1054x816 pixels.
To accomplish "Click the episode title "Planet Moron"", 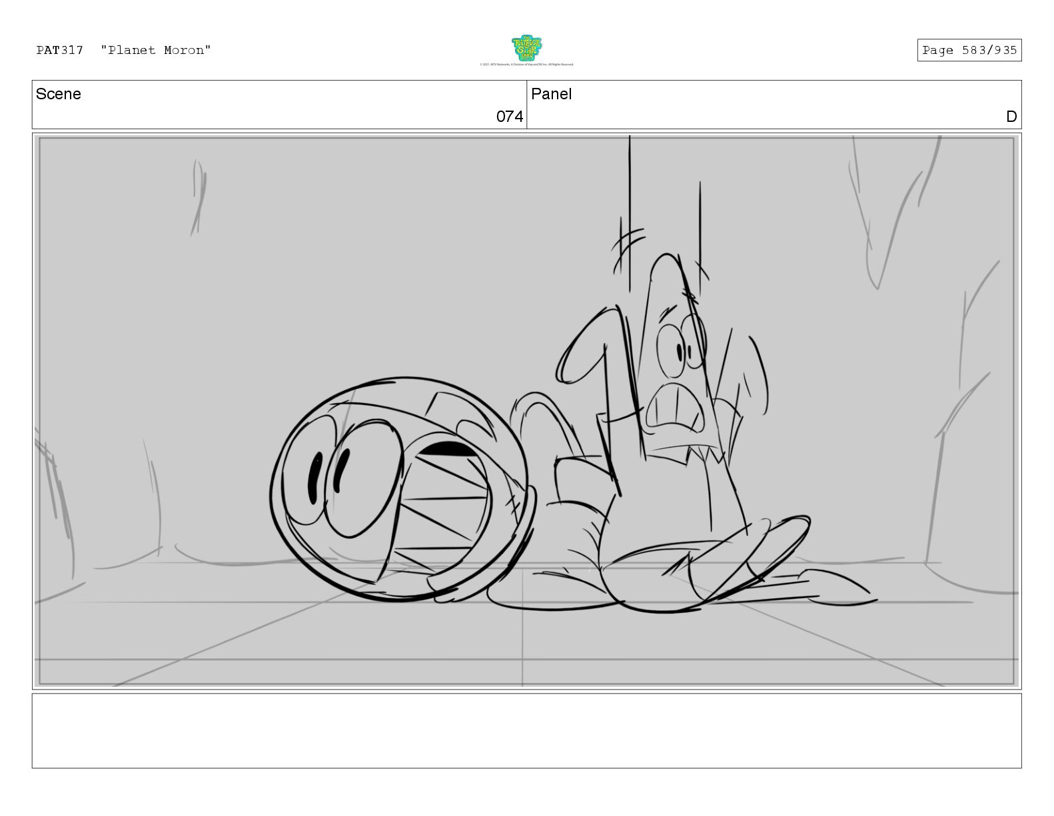I will pyautogui.click(x=156, y=50).
